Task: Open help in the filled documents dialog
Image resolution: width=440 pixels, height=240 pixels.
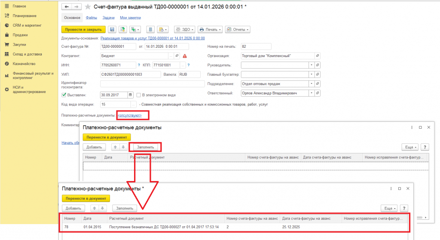Action: [404, 208]
